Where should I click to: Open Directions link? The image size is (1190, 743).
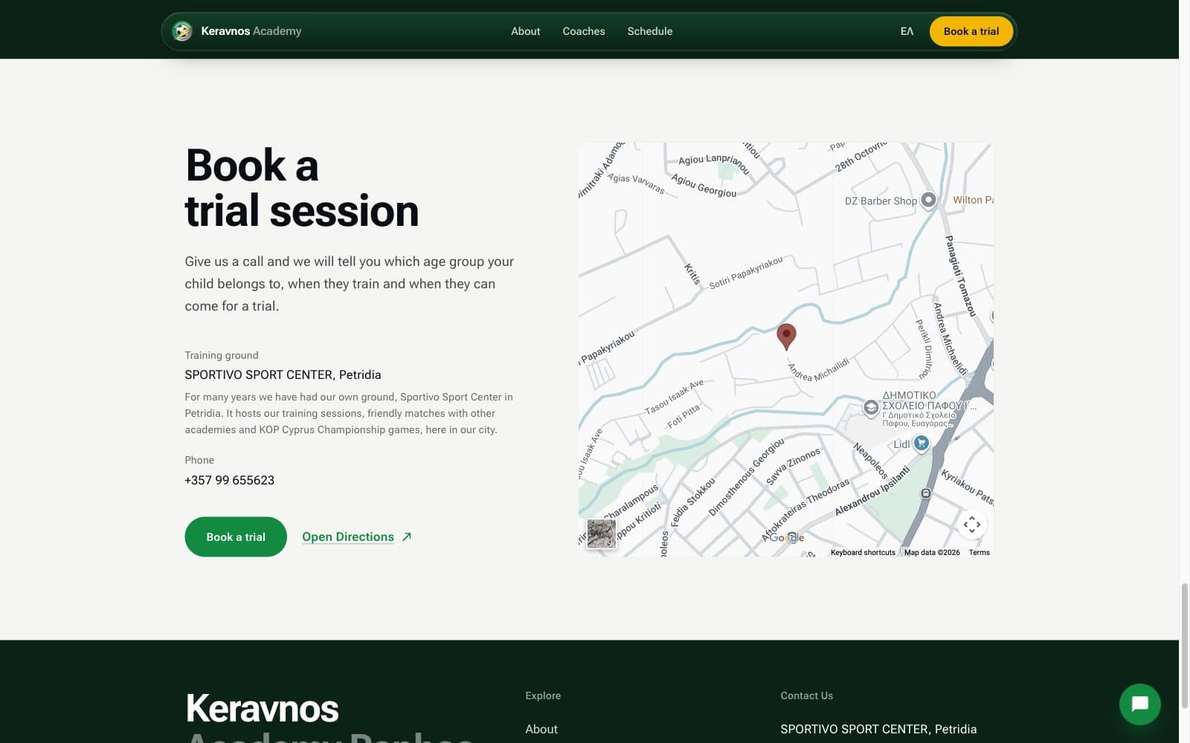347,536
